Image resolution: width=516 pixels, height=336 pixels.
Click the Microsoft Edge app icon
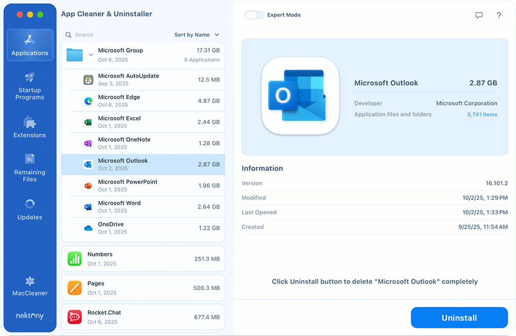tap(87, 100)
